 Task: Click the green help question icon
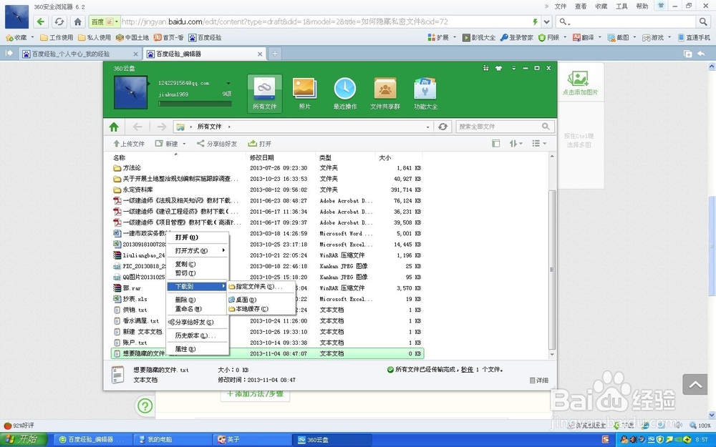click(x=145, y=406)
